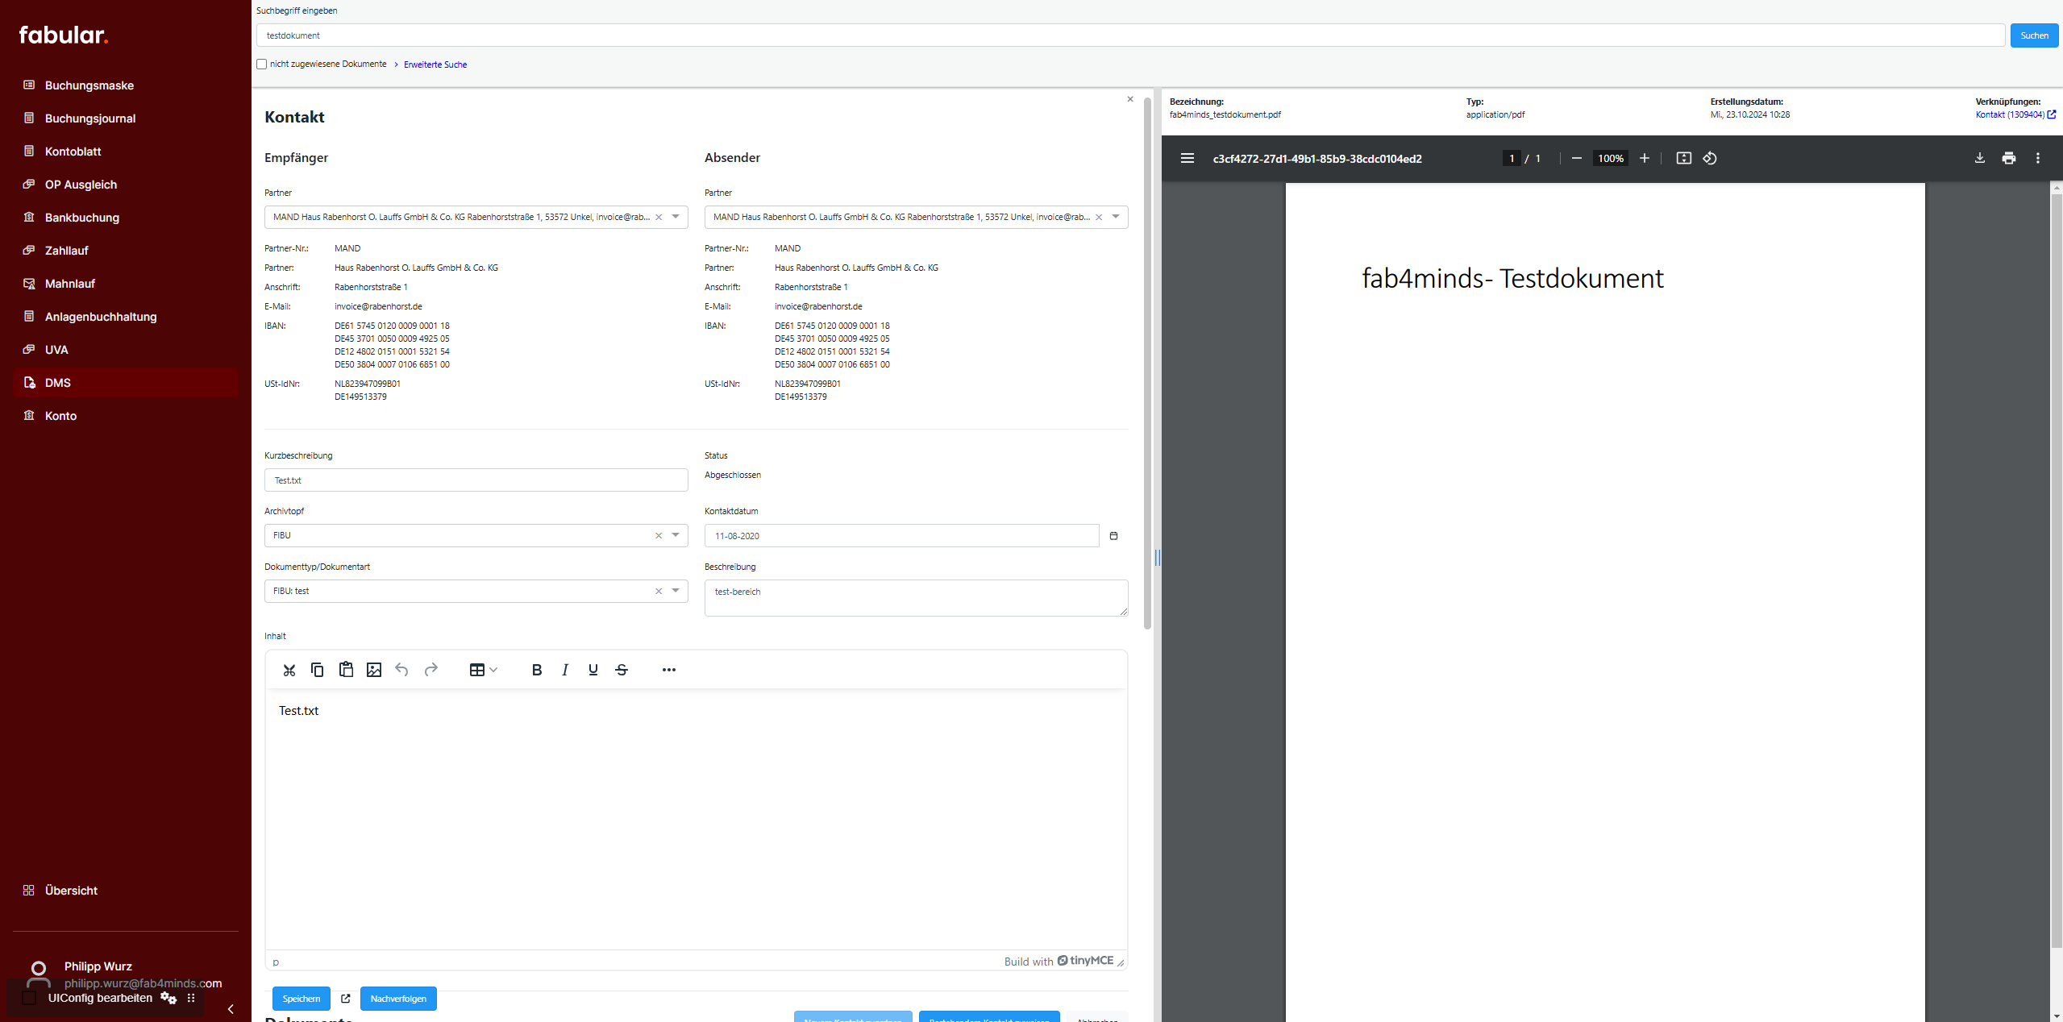This screenshot has height=1022, width=2063.
Task: Open Buchungsjournal in the sidebar
Action: coord(90,118)
